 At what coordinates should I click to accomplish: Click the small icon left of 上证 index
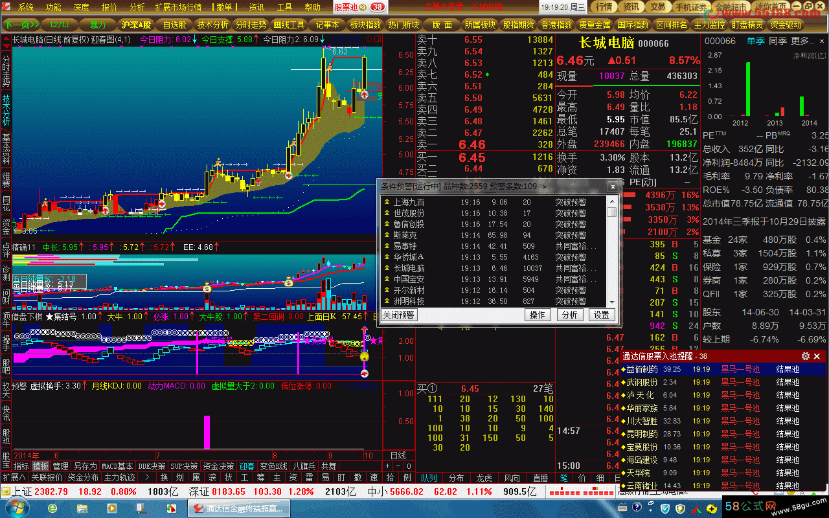click(x=6, y=491)
